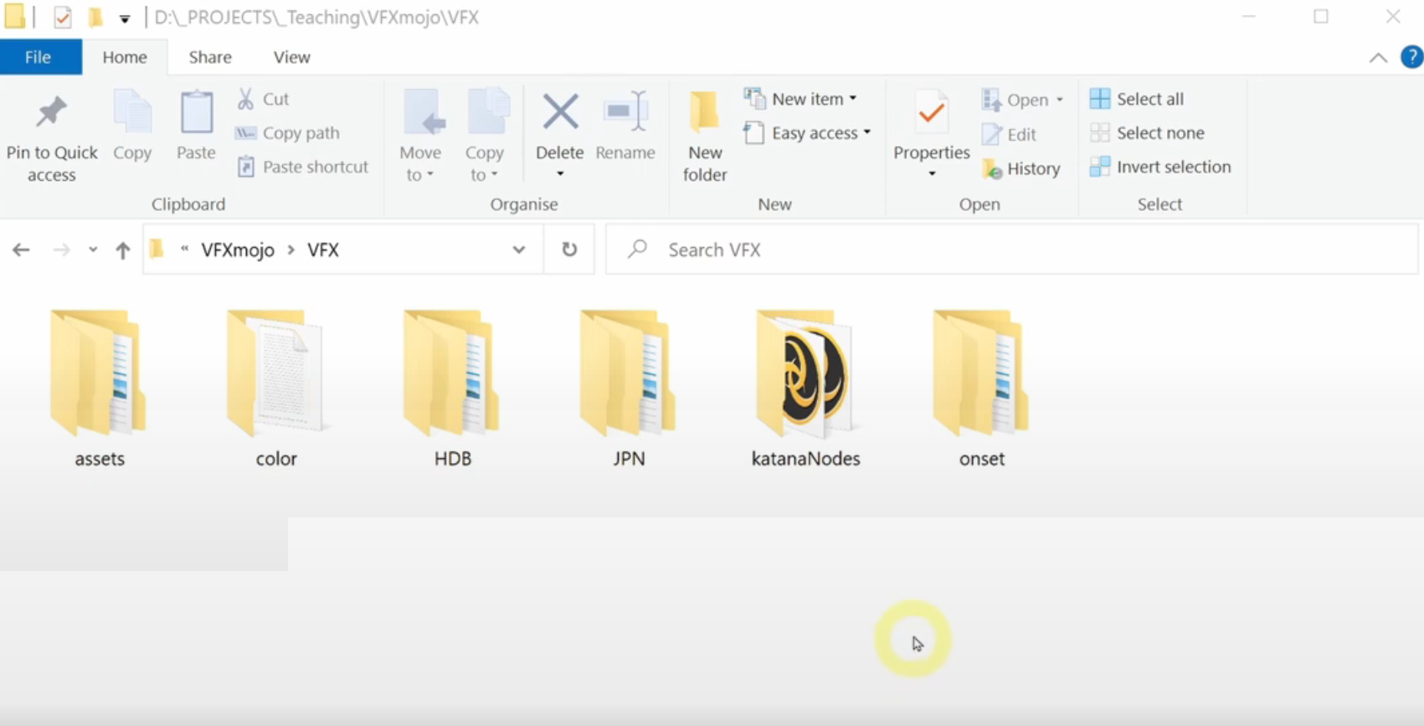This screenshot has width=1424, height=726.
Task: Click the Back navigation arrow
Action: coord(21,250)
